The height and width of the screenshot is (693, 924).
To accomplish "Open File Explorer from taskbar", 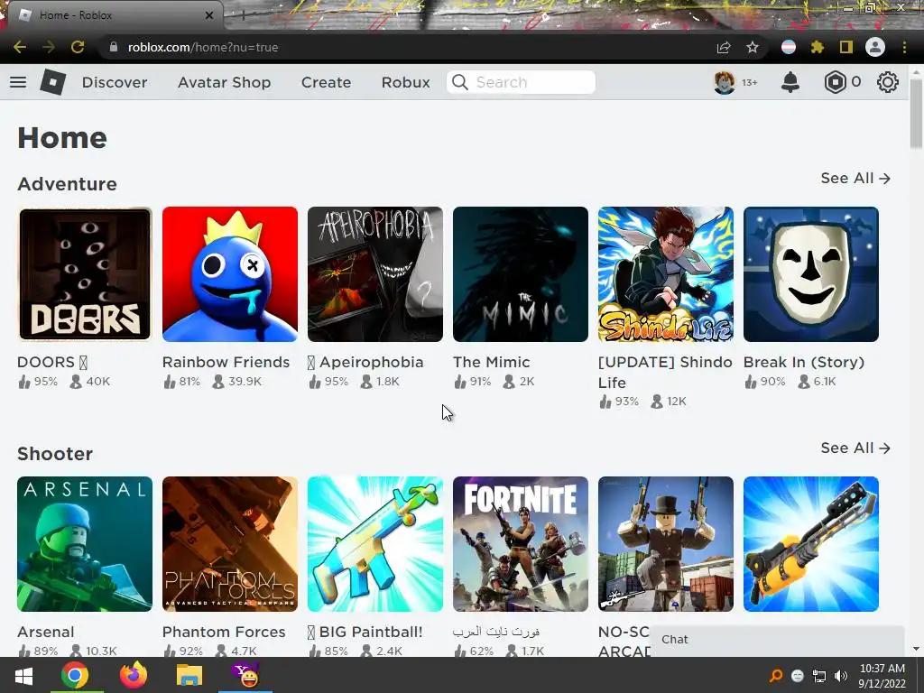I will click(189, 675).
